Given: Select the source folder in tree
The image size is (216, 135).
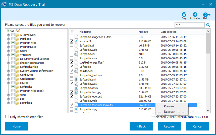Looking at the screenshot, I should point(24,83).
